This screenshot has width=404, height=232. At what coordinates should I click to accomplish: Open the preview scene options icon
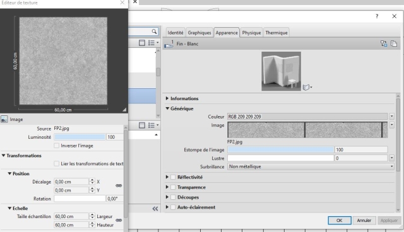click(x=307, y=87)
